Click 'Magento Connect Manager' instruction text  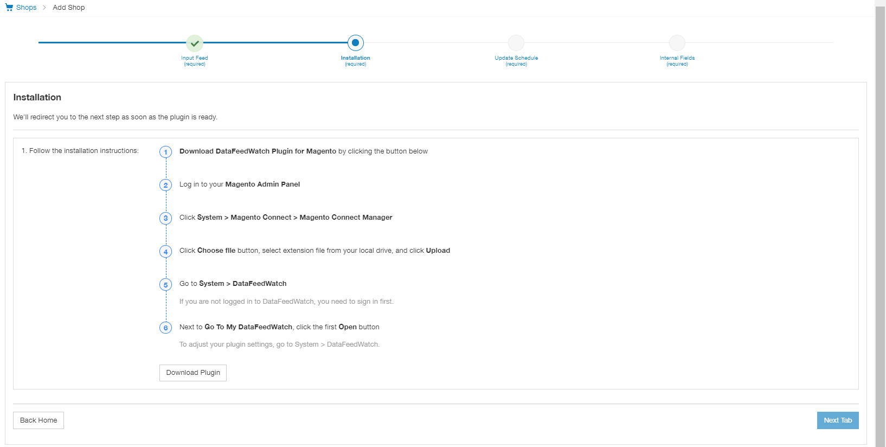coord(346,218)
